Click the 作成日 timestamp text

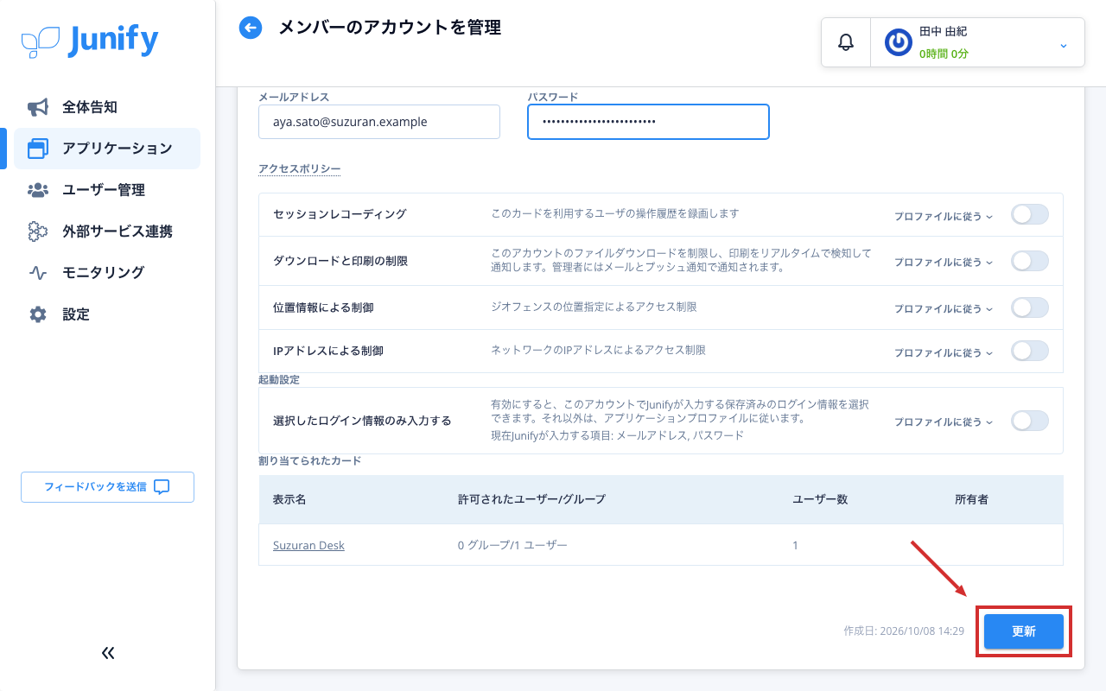point(904,631)
